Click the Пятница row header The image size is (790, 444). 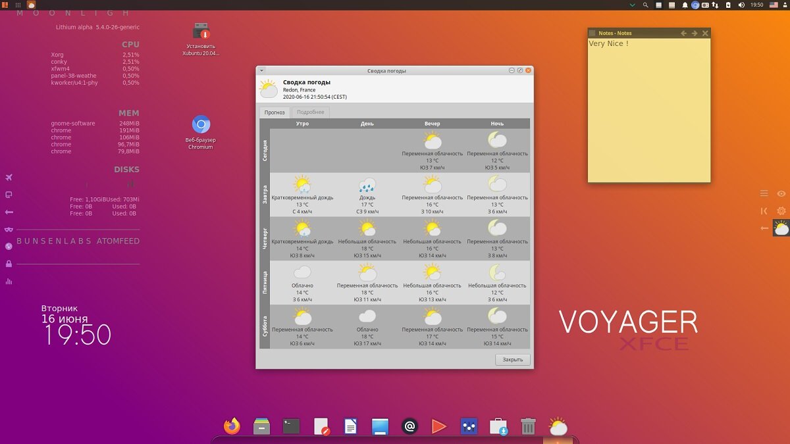pos(265,282)
